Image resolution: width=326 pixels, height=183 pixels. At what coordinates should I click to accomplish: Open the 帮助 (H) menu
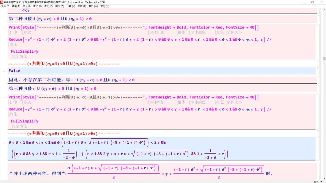[x=105, y=6]
